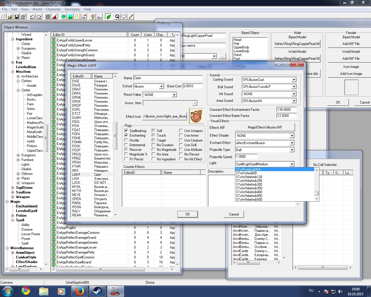This screenshot has width=371, height=297.
Task: Open the View menu
Action: tap(25, 9)
